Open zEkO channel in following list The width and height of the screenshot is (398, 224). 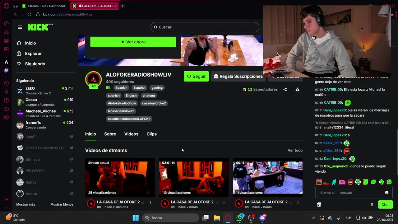[45, 91]
